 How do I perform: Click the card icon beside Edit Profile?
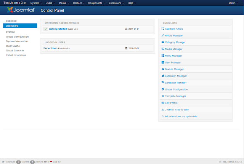tap(163, 103)
